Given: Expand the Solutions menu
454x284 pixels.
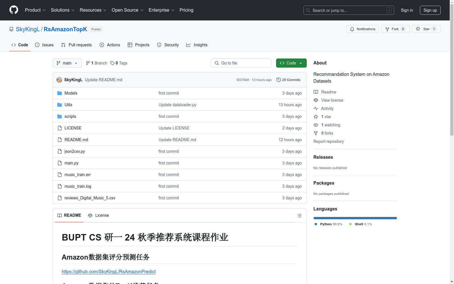Looking at the screenshot, I should coord(62,10).
